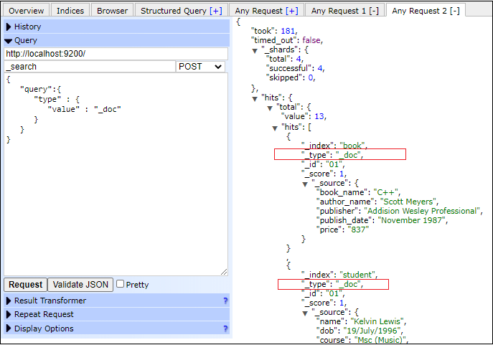Click the "_index": "book" line
493x345 pixels.
coord(334,146)
